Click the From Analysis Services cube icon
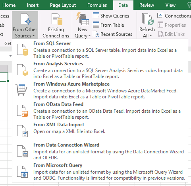 click(22, 70)
